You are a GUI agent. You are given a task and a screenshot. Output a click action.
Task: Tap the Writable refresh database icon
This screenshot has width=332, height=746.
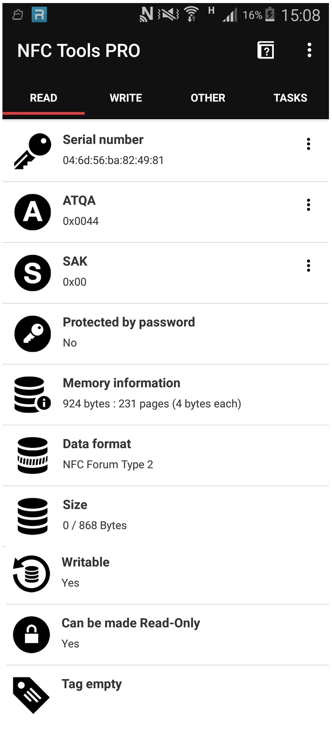31,574
